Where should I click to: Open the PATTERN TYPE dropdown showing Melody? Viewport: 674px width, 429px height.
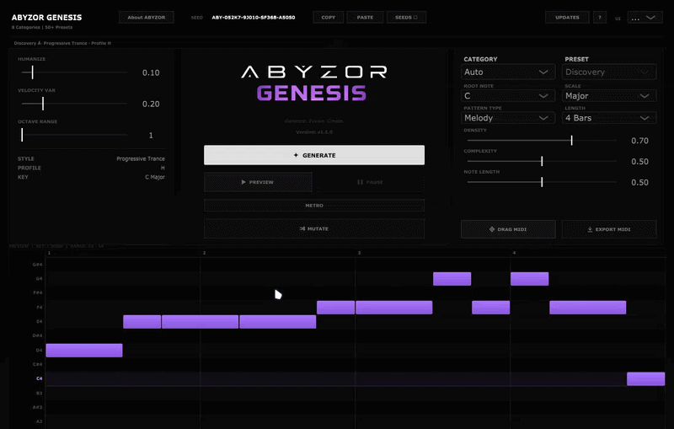tap(508, 118)
